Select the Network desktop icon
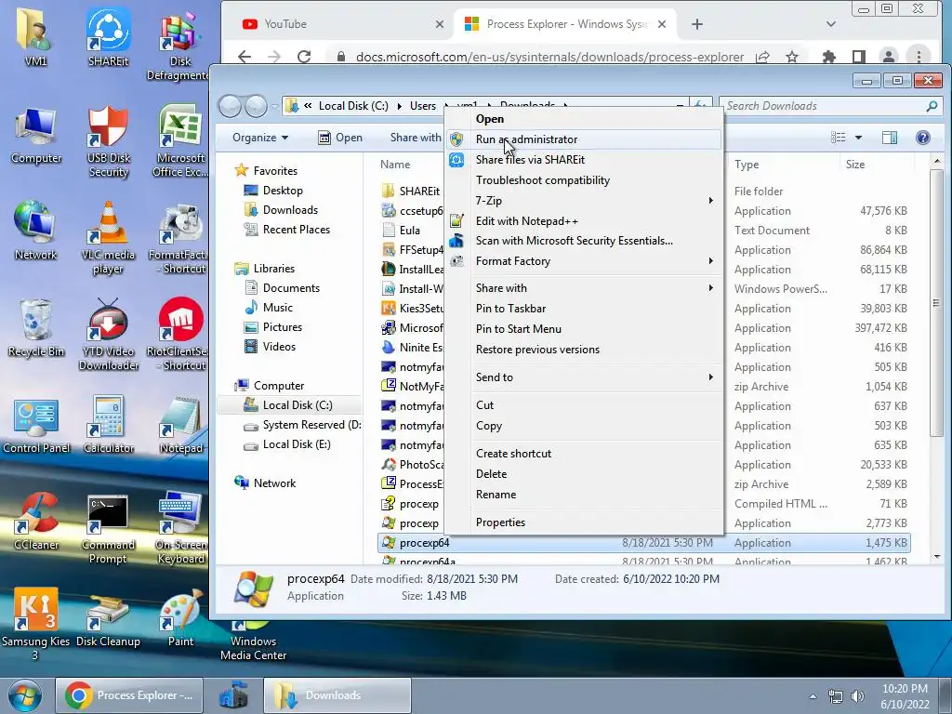The width and height of the screenshot is (952, 714). (35, 231)
